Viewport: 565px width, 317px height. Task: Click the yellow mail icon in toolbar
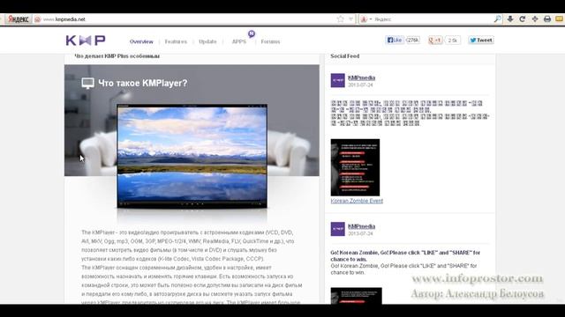(559, 19)
